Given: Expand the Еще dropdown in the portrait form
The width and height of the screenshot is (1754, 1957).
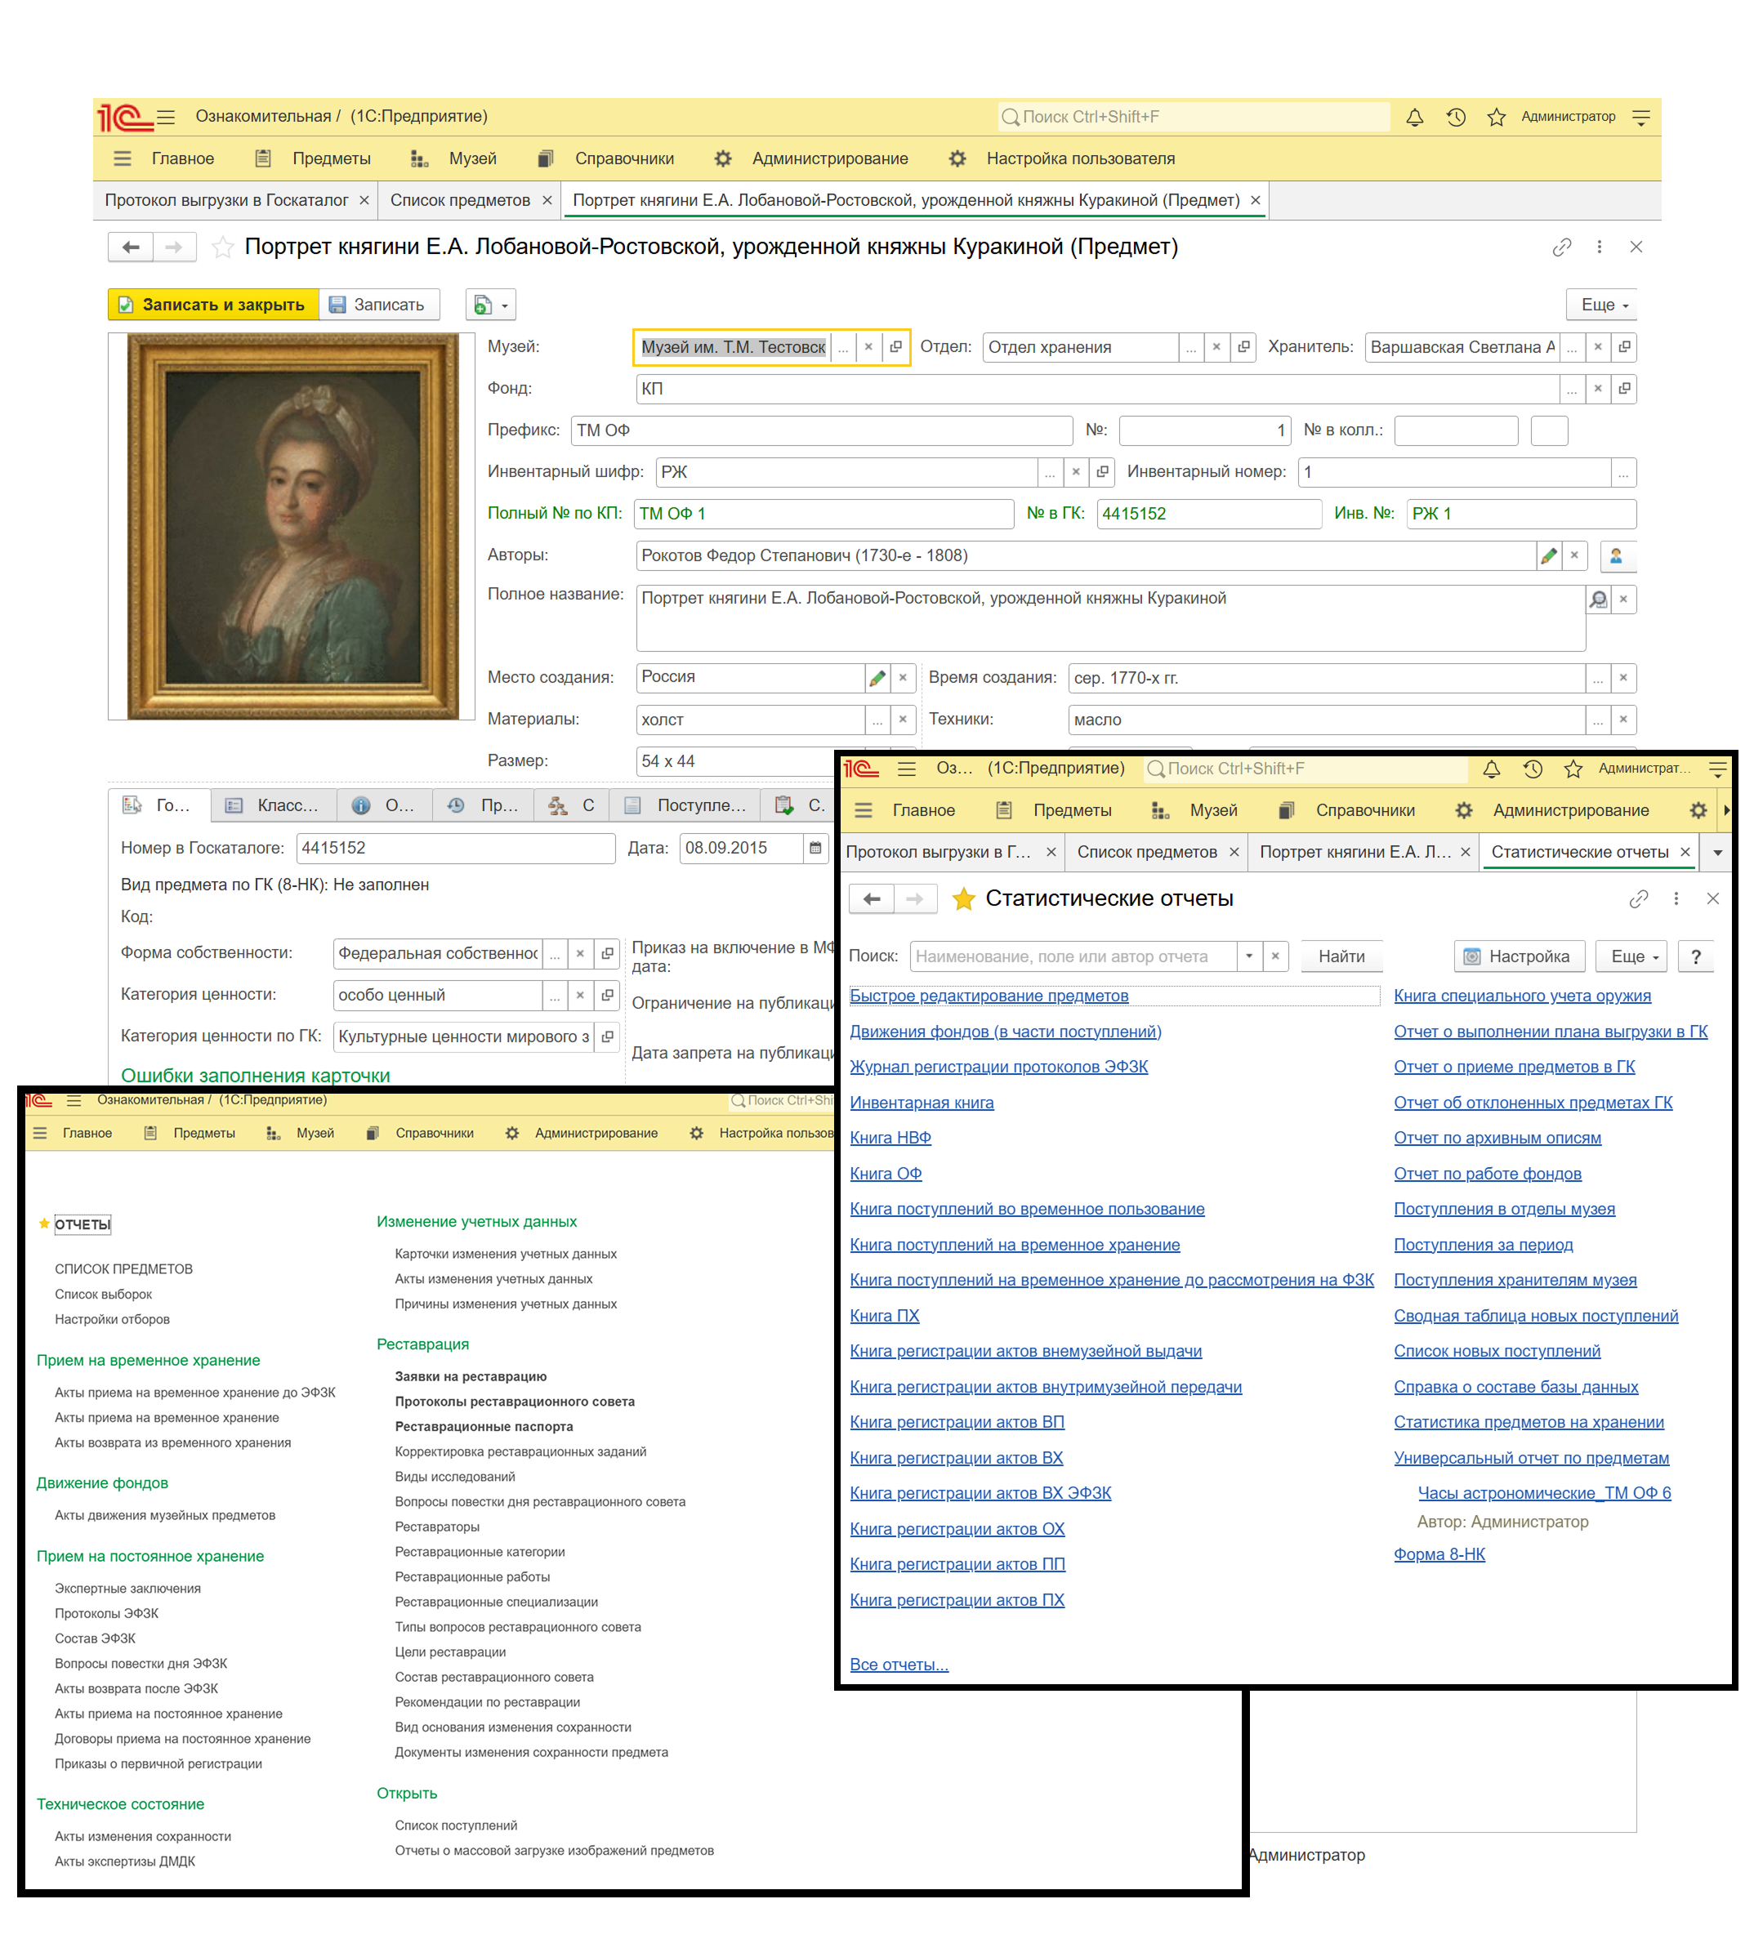Looking at the screenshot, I should 1603,305.
